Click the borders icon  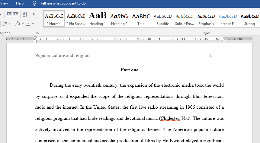[x=28, y=24]
